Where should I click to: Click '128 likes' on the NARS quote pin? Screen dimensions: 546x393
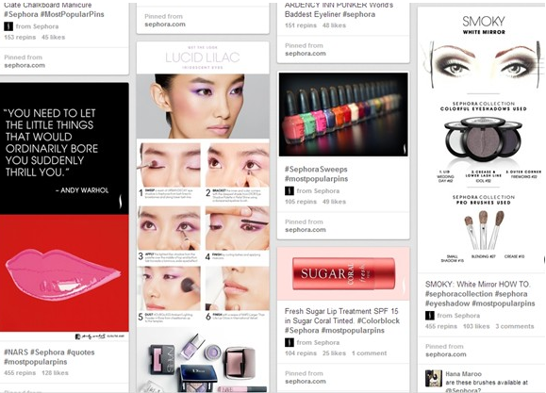[x=55, y=373]
